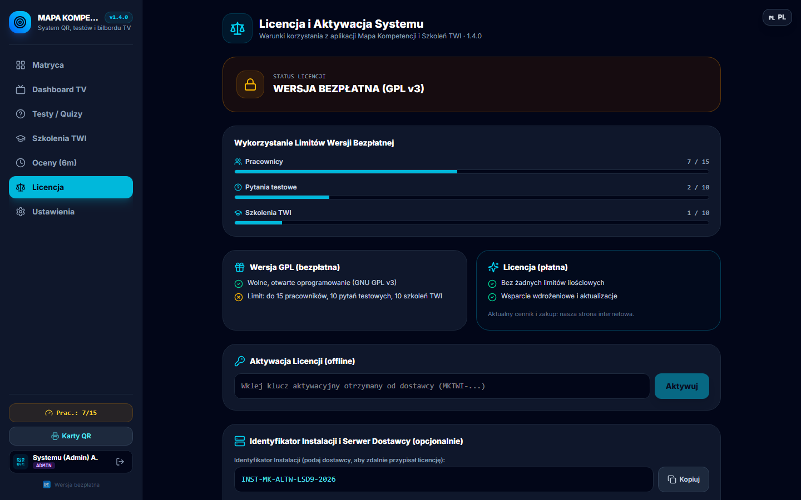
Task: Click the gift icon beside Wersja GPL
Action: (x=240, y=267)
